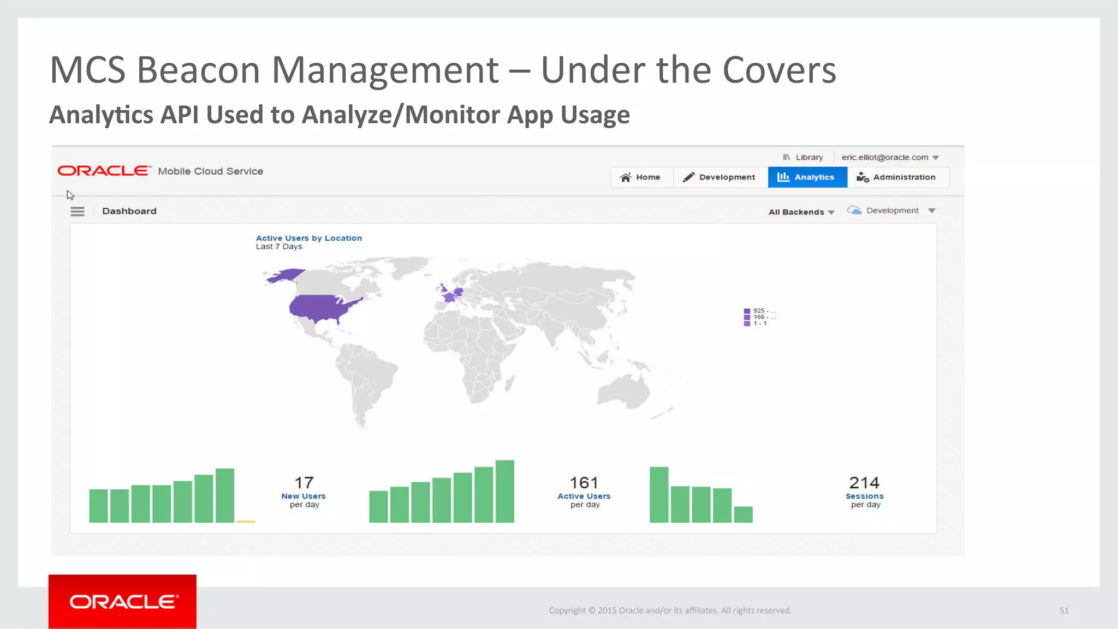The height and width of the screenshot is (629, 1118).
Task: Click the 1 - 1 legend swatch
Action: (x=747, y=324)
